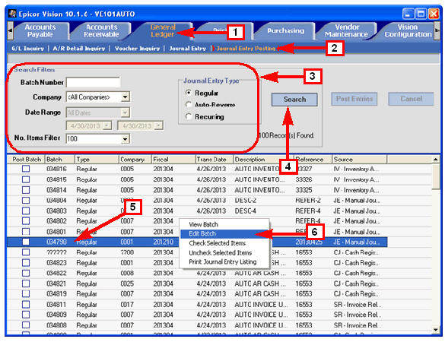Go to Journal Entry Posting
445x342 pixels.
246,49
